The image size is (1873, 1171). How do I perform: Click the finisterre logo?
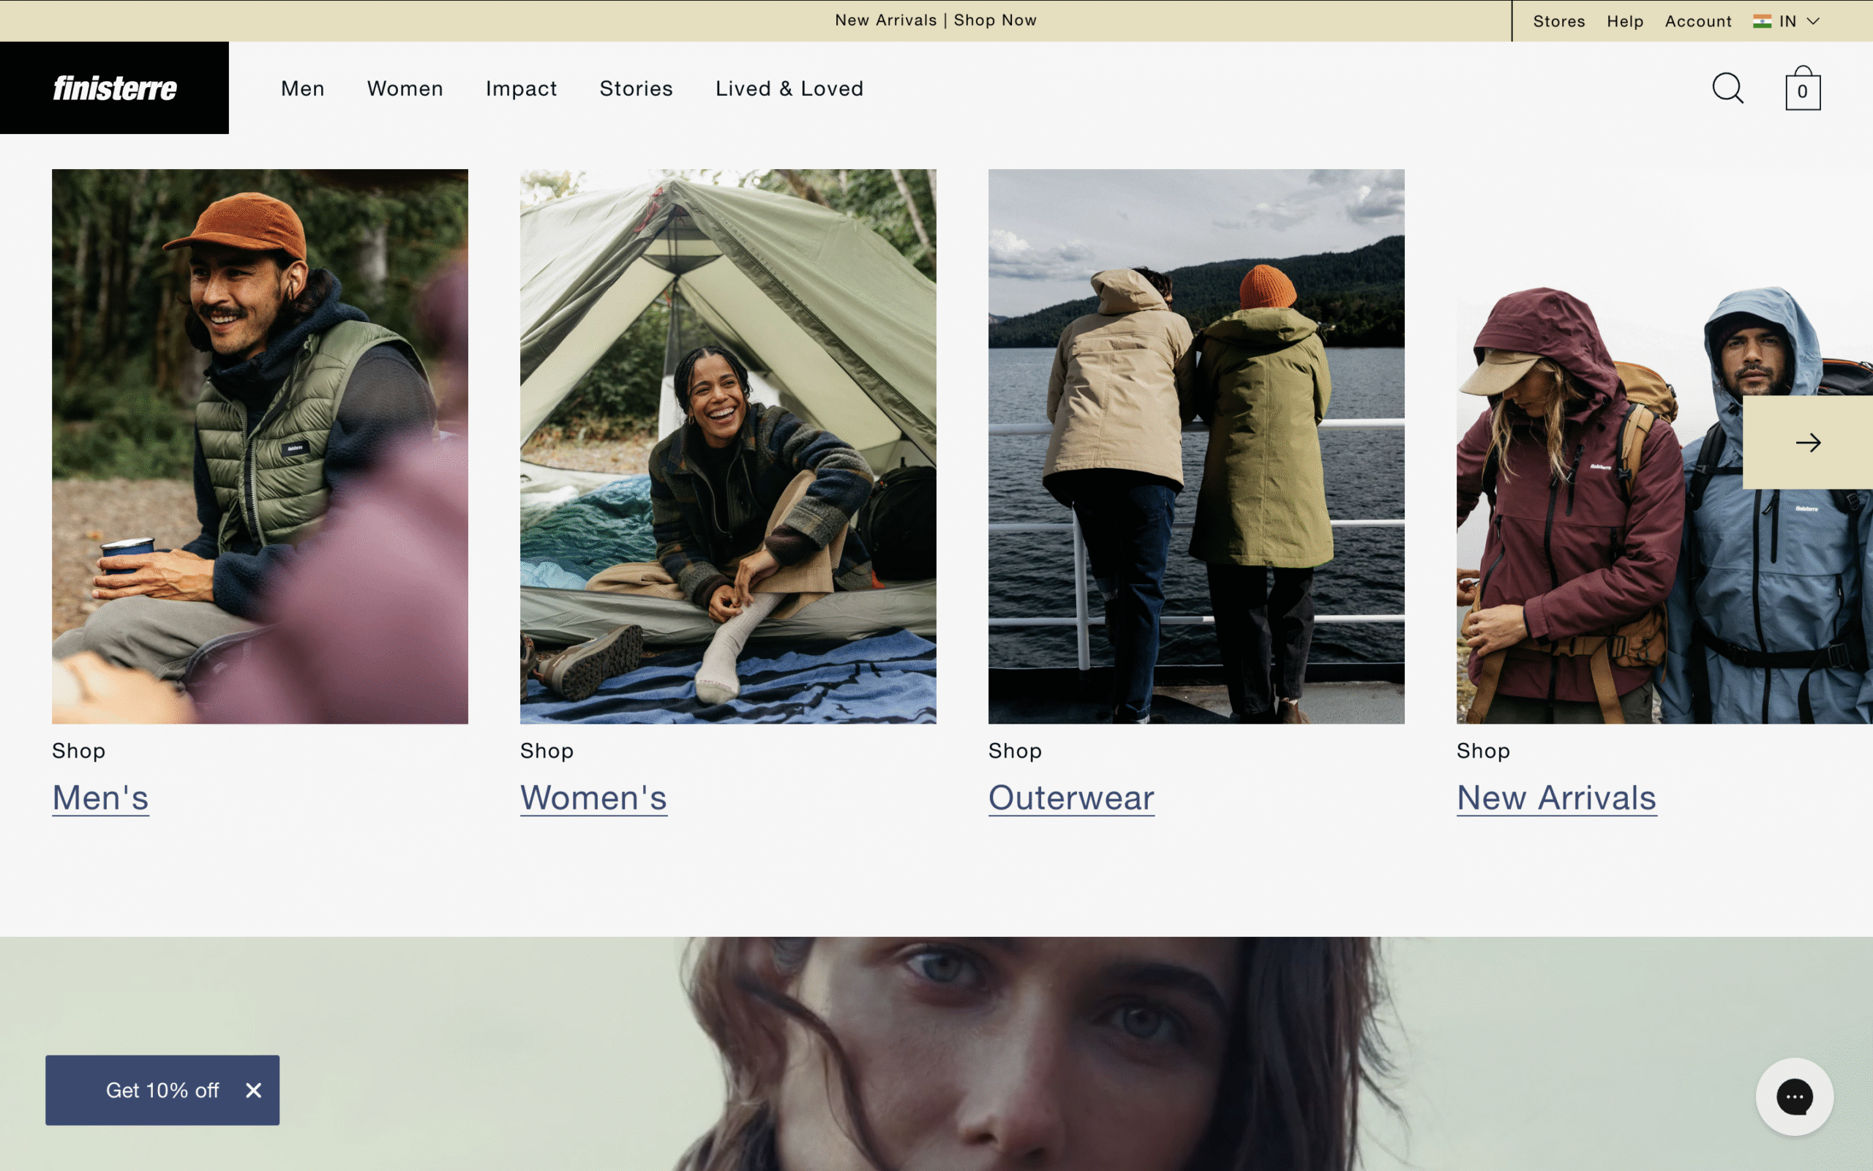[115, 89]
